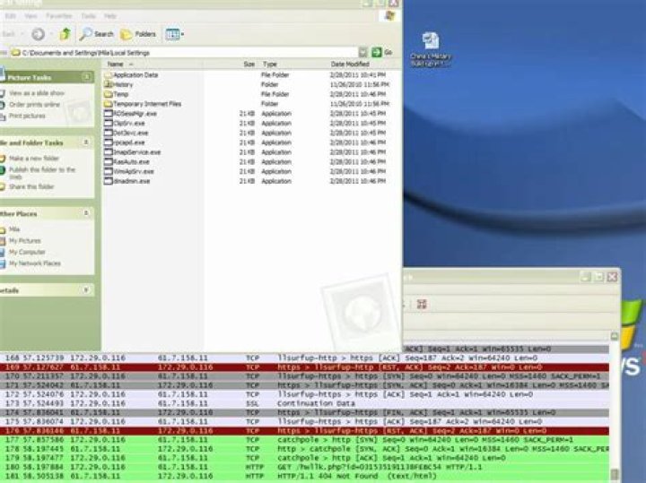Collapse the File and Folder Tasks panel
The image size is (646, 483).
click(87, 143)
